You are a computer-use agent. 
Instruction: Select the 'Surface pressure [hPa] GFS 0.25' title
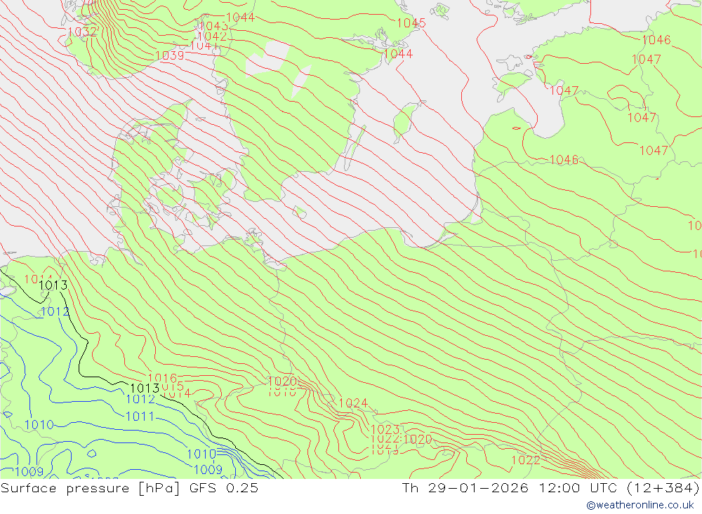129,488
